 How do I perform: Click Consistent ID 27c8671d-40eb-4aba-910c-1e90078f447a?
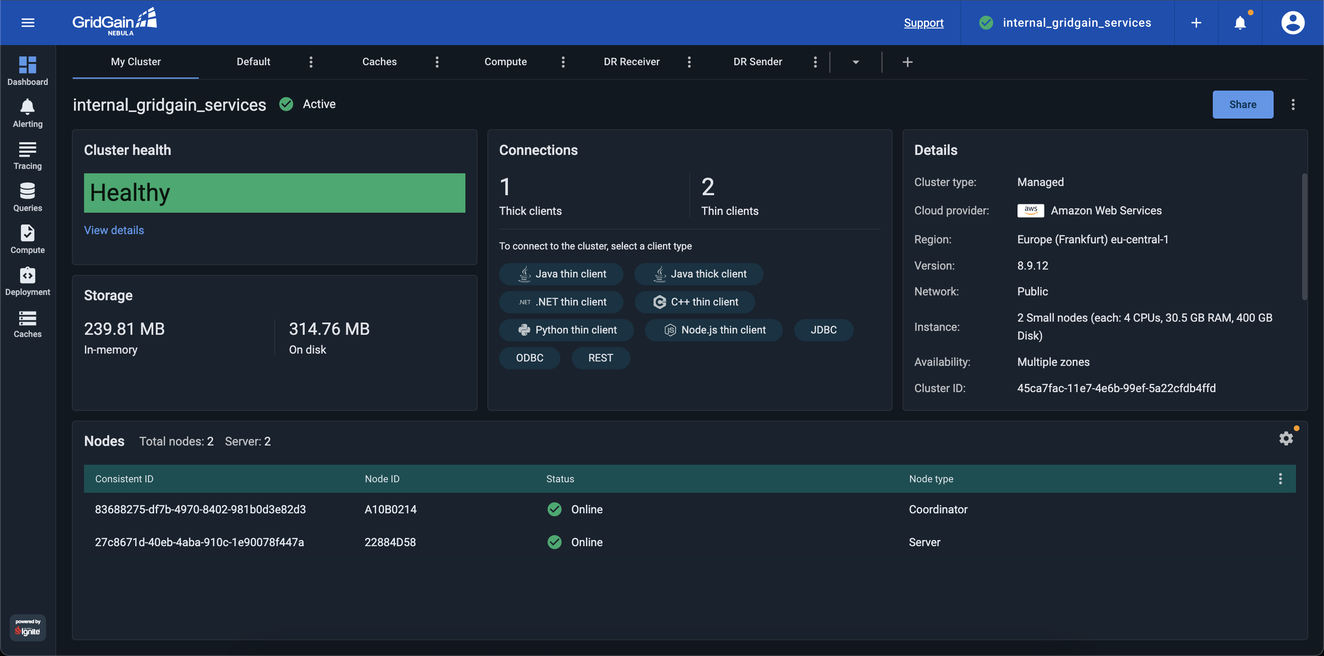199,542
